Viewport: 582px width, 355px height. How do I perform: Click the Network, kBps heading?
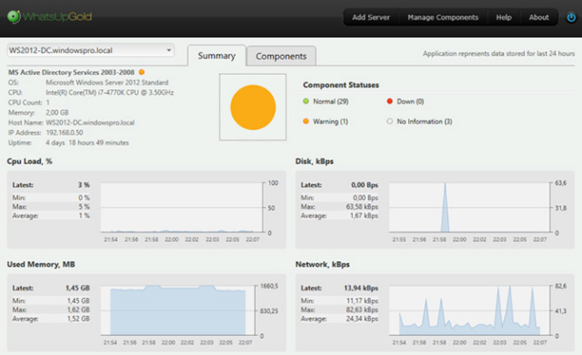(322, 264)
